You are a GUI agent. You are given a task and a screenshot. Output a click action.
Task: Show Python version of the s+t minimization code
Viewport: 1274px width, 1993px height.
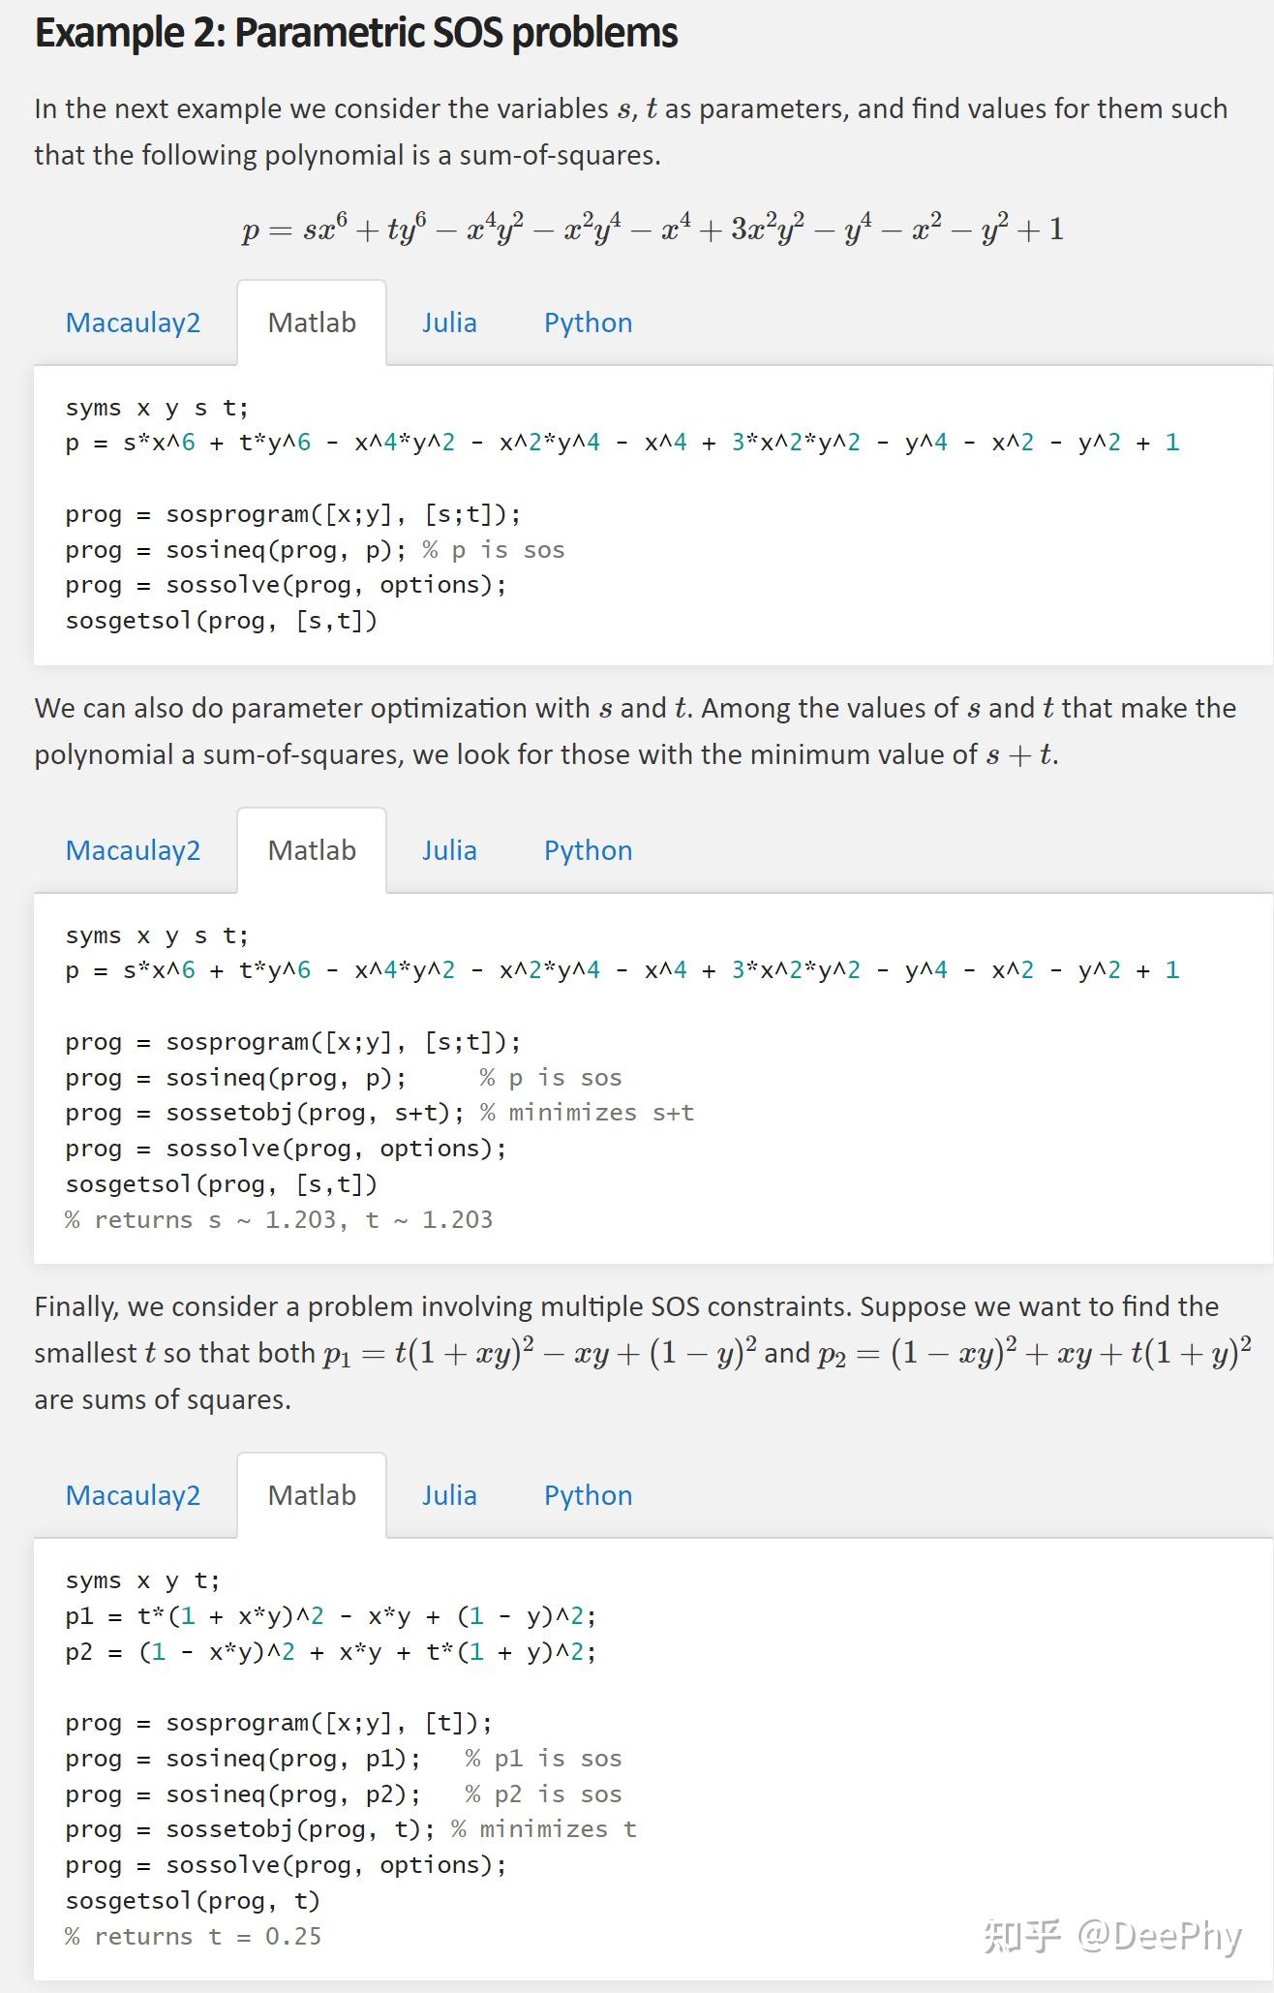click(x=588, y=850)
